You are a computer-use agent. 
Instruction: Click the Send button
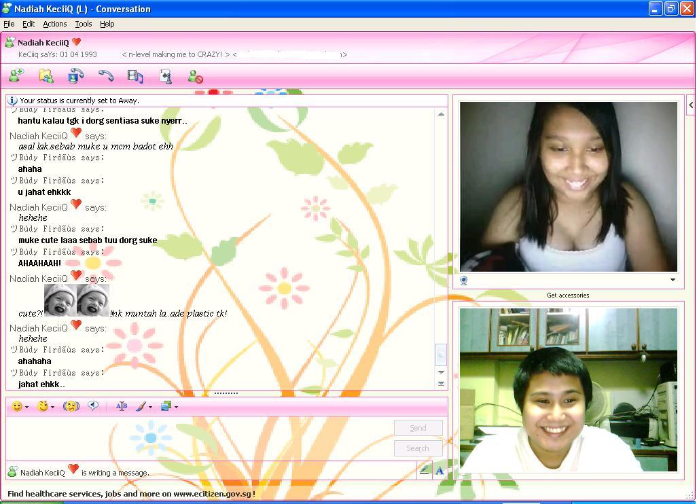(418, 427)
